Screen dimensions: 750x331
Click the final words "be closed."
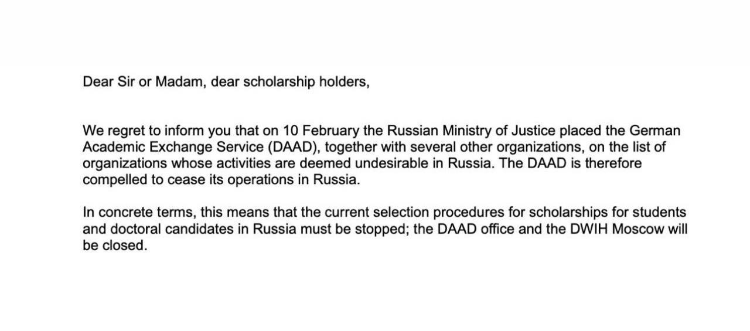pyautogui.click(x=114, y=245)
